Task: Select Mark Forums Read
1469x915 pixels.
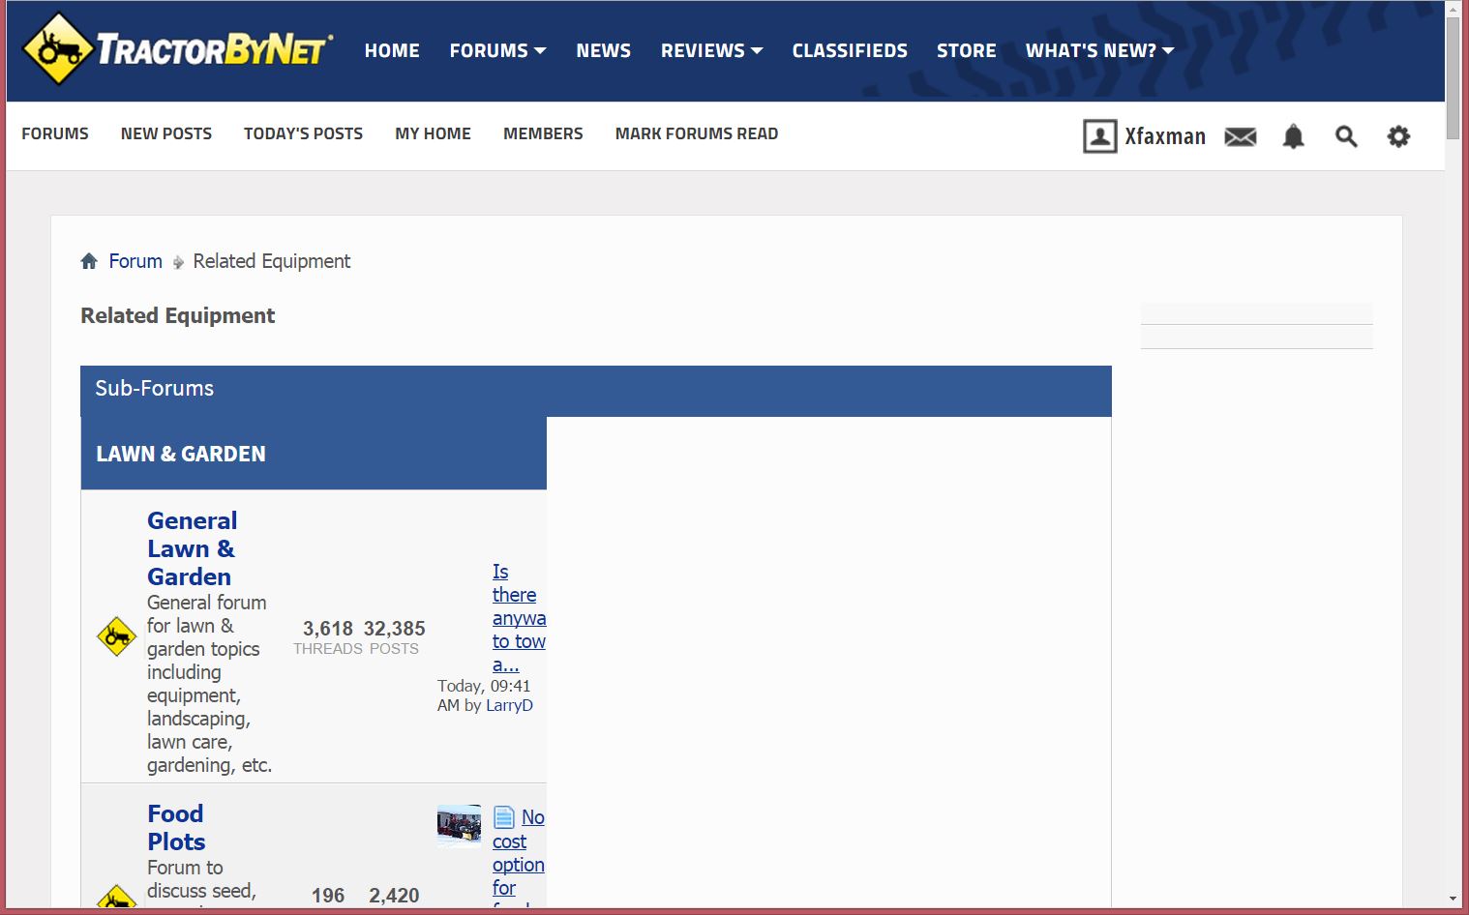Action: click(696, 133)
